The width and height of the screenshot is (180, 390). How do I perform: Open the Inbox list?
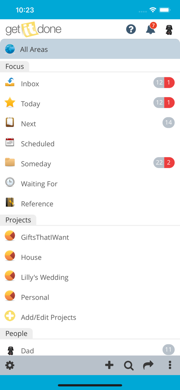coord(90,83)
